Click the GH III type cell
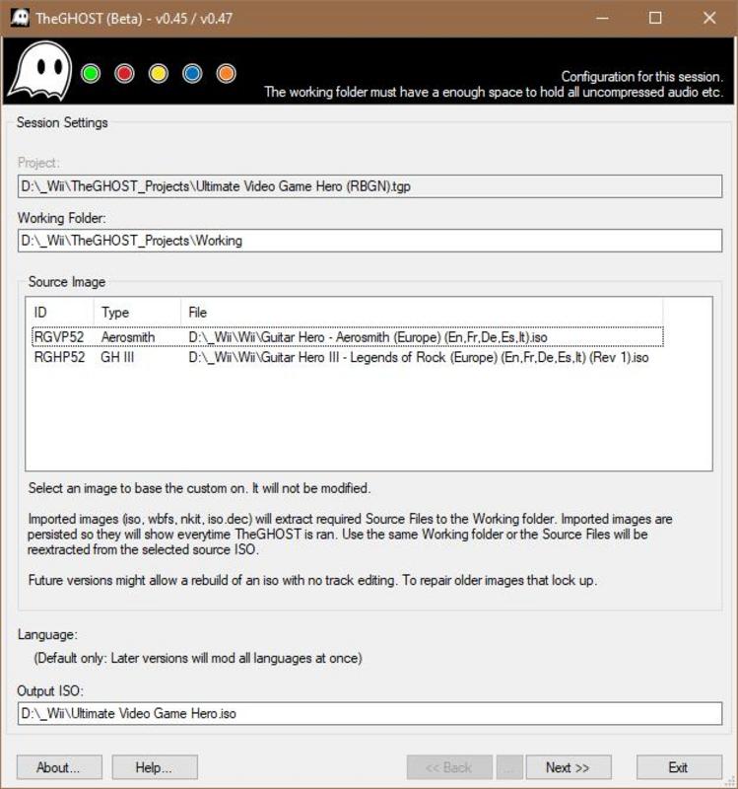738x789 pixels. coord(117,357)
